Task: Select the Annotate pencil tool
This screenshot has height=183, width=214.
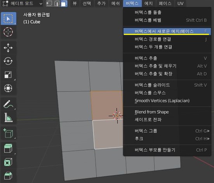Action: click(8, 104)
